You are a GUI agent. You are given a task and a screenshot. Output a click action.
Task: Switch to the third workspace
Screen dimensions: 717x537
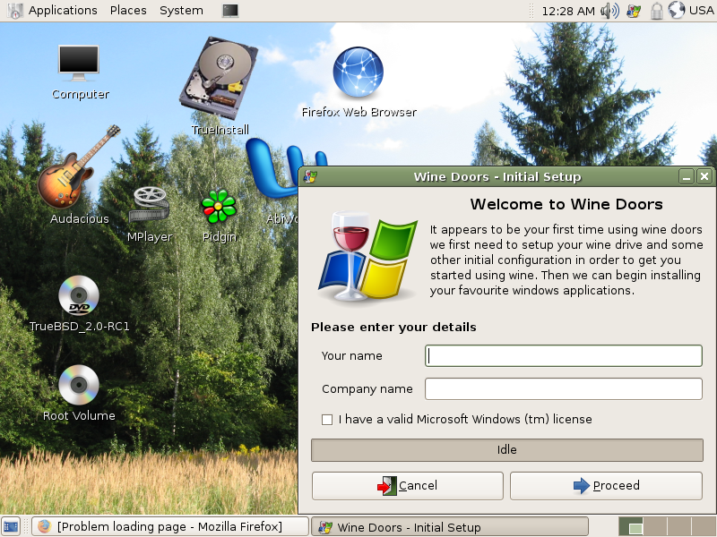[x=679, y=527]
